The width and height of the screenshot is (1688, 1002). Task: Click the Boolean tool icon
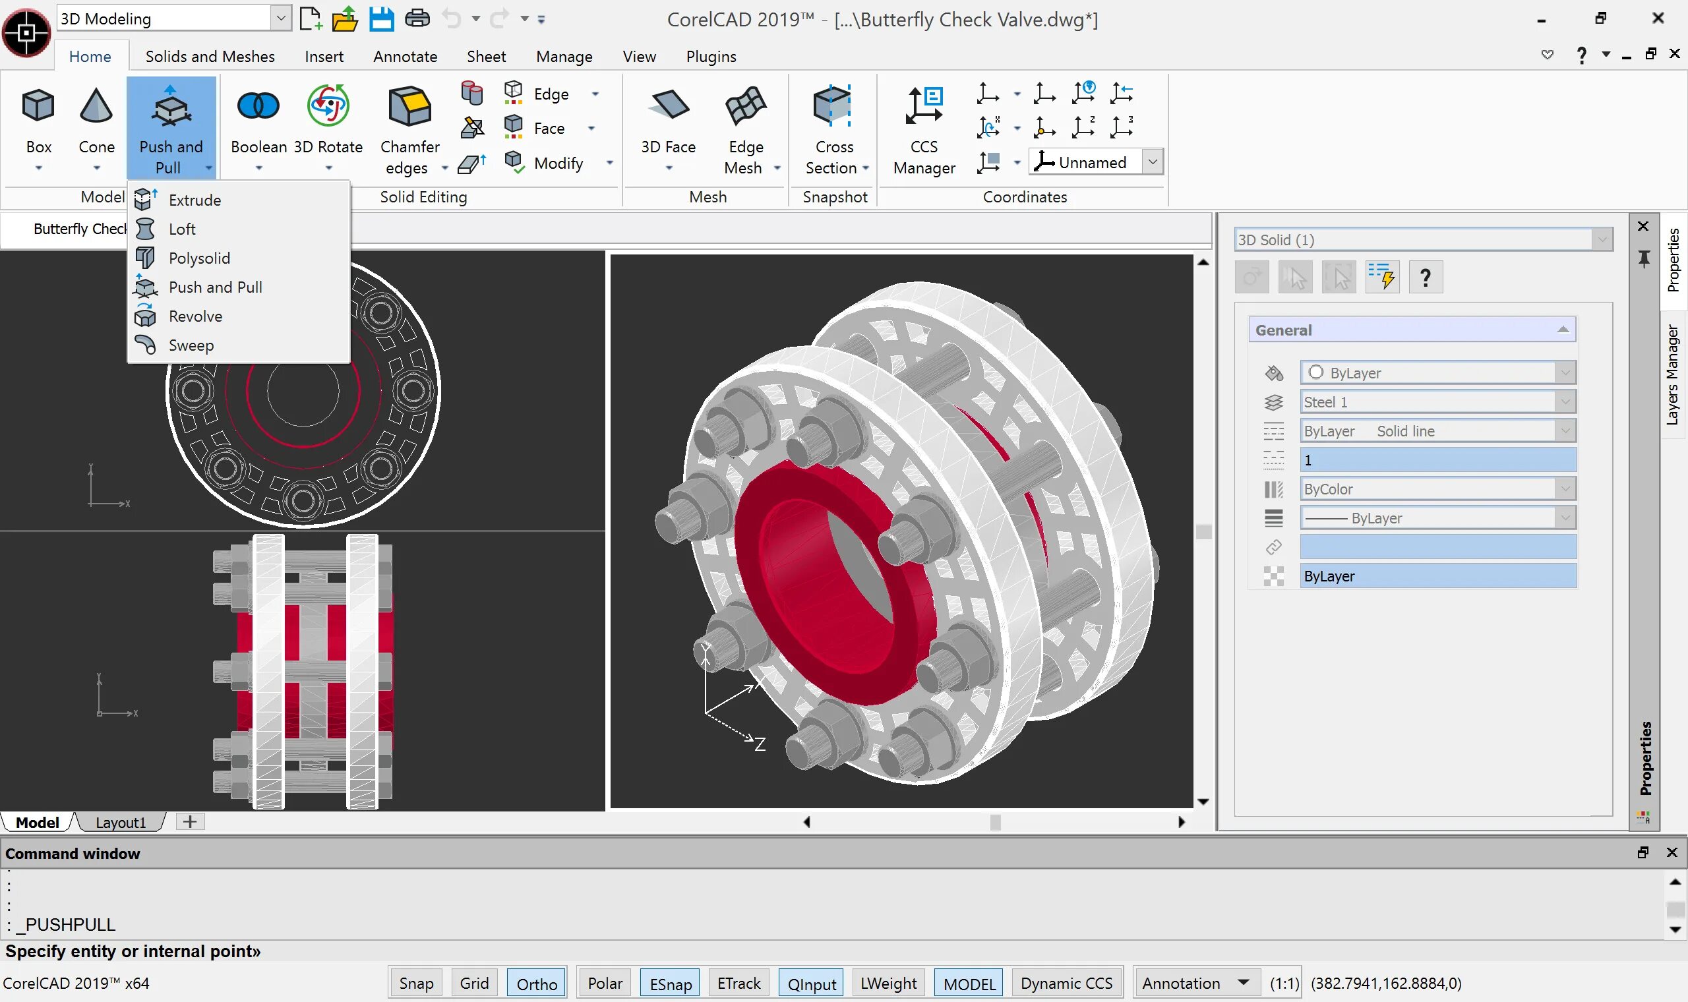[x=258, y=107]
